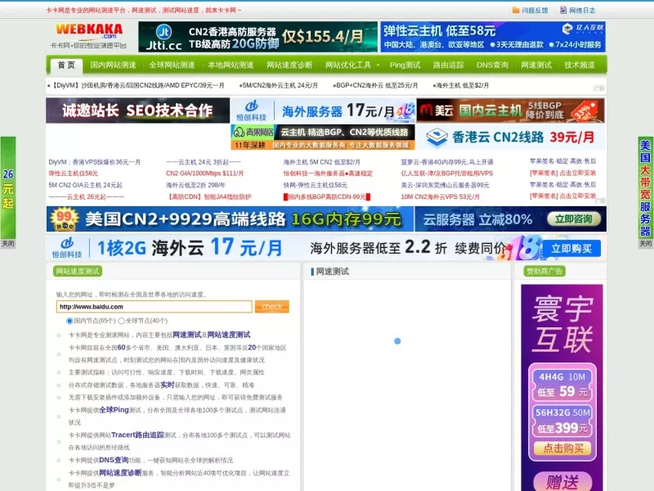Open the Tracert路由追踪 link in the description
Screen dimensions: 654x491
[x=137, y=435]
